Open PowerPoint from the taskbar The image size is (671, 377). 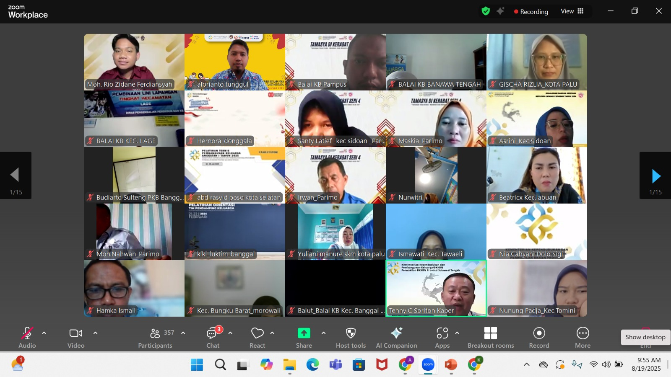tap(451, 365)
